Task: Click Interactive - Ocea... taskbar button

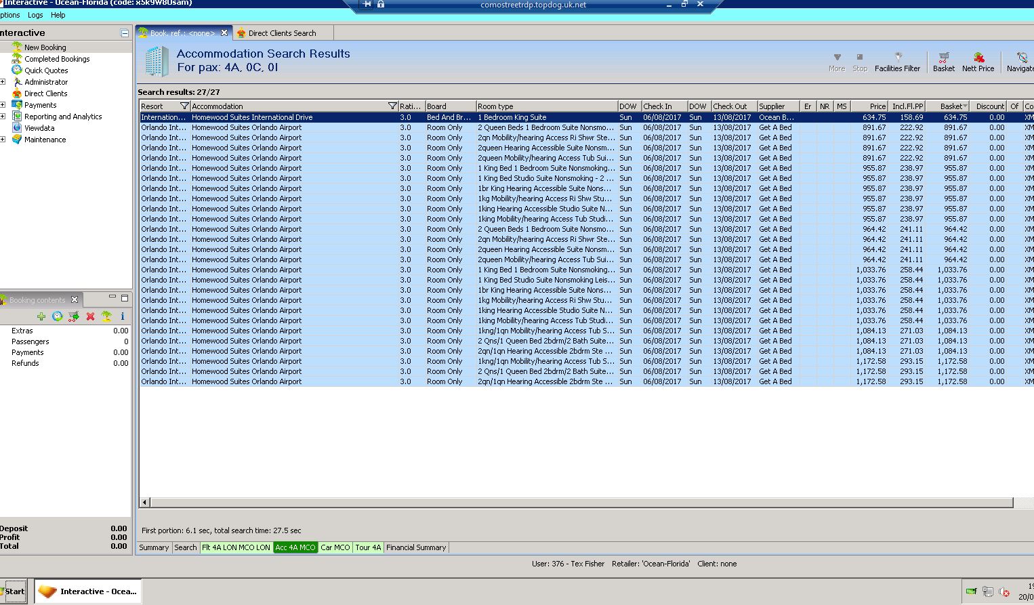Action: (88, 591)
